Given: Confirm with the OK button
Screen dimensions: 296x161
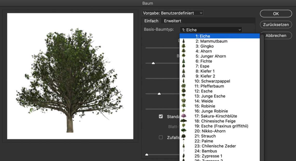Looking at the screenshot, I should point(276,14).
